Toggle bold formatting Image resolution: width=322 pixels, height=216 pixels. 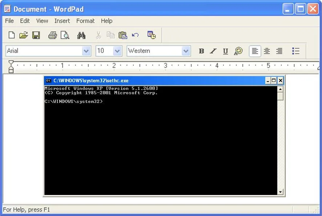click(x=201, y=51)
